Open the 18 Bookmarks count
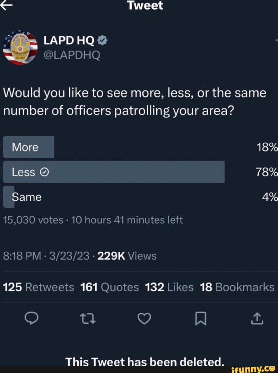 pyautogui.click(x=237, y=287)
